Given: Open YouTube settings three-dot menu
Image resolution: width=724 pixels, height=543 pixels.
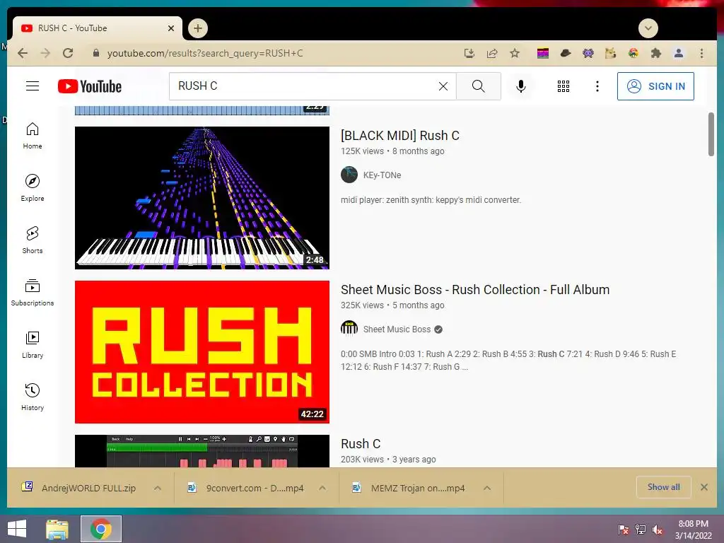Looking at the screenshot, I should tap(597, 86).
